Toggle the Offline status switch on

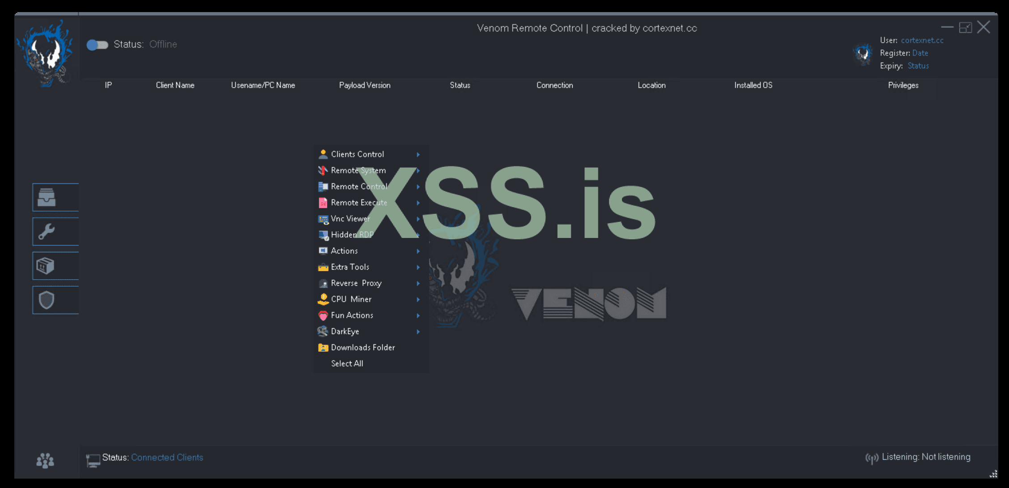coord(98,45)
